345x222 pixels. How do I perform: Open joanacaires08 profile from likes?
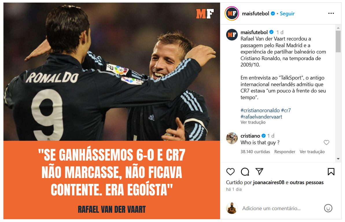(269, 182)
